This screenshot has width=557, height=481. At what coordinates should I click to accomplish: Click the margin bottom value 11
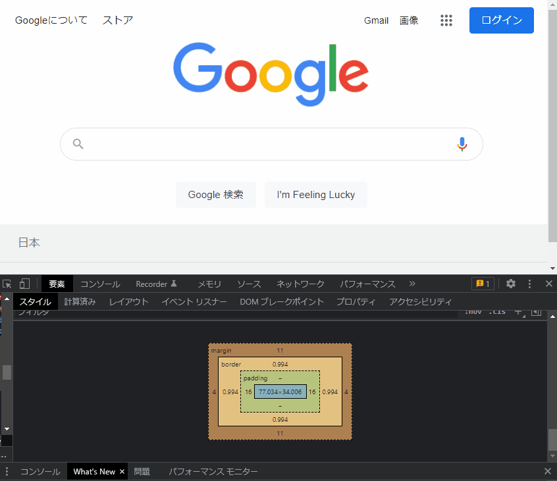[x=280, y=434]
